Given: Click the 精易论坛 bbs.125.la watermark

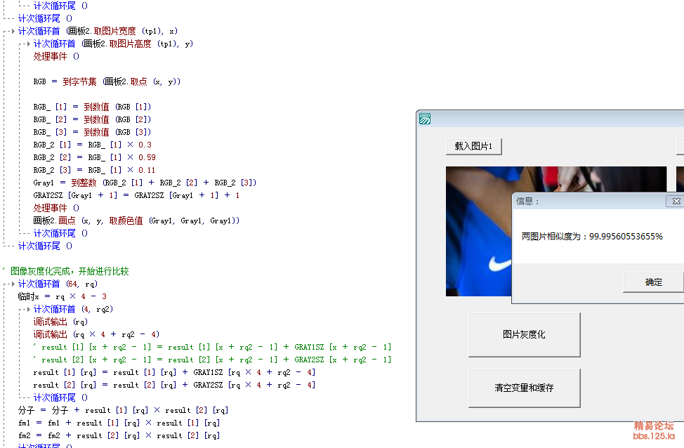Looking at the screenshot, I should click(x=653, y=430).
